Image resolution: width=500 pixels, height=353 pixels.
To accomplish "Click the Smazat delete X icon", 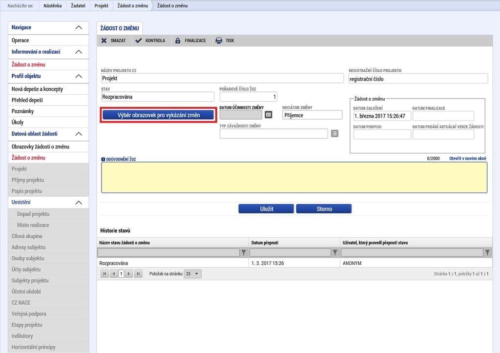I will click(104, 41).
